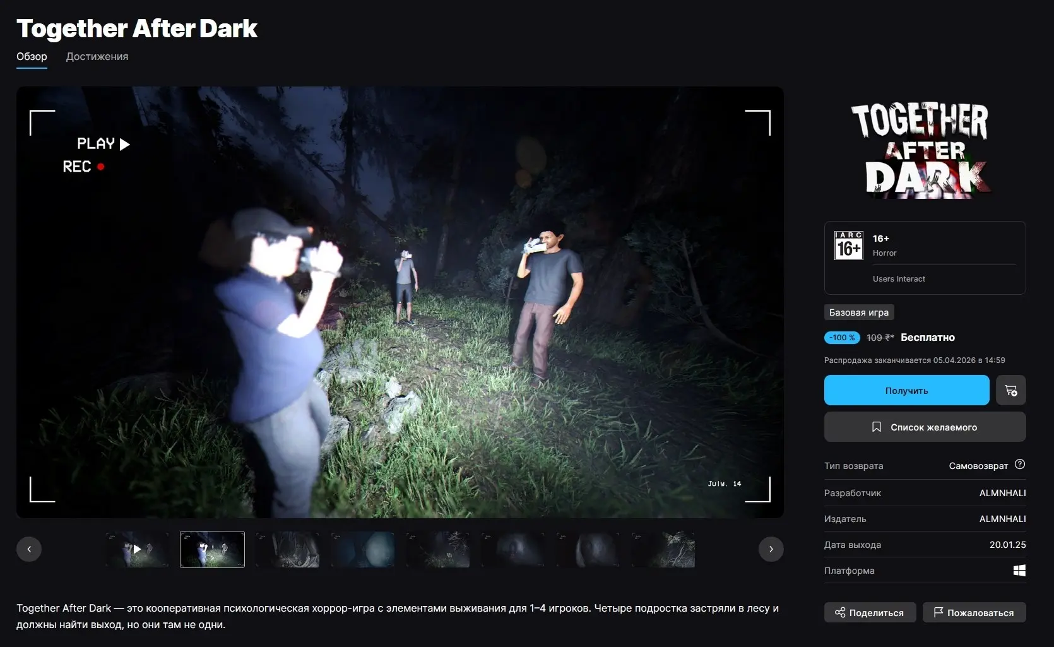Open developer ALMNHALI link in Разработчик row
The width and height of the screenshot is (1054, 647).
[1002, 493]
